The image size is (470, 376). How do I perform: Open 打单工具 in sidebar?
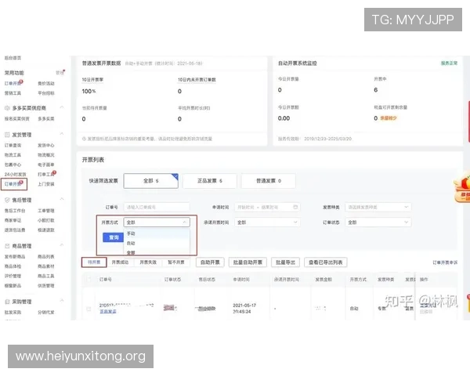pyautogui.click(x=46, y=174)
